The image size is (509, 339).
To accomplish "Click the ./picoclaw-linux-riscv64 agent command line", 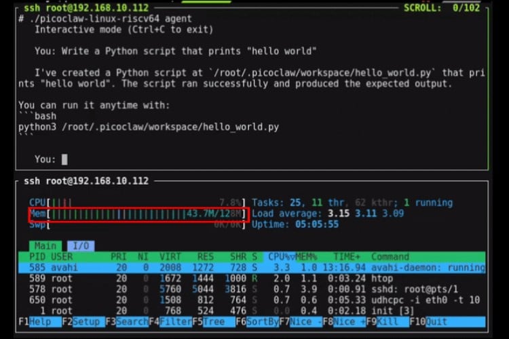I will pos(105,19).
